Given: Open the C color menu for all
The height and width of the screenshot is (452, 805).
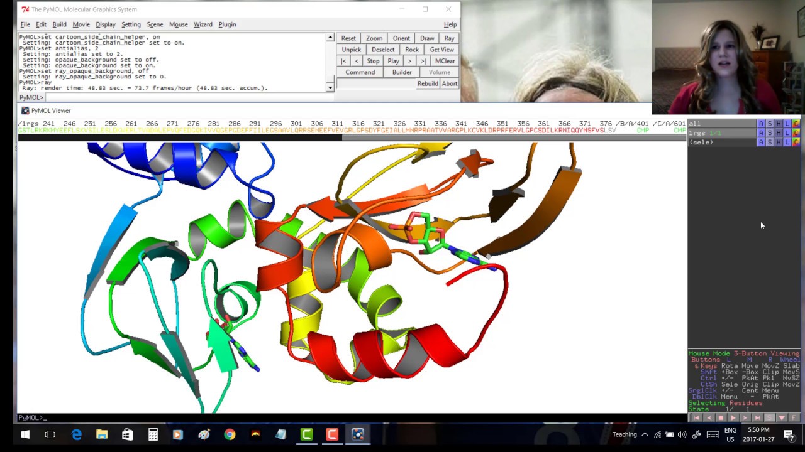Looking at the screenshot, I should click(796, 124).
